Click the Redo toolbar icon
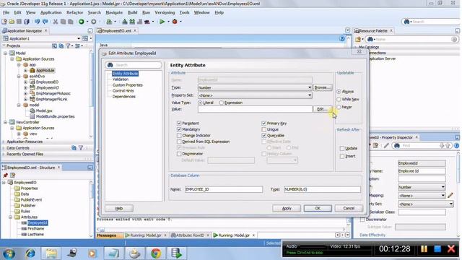The width and height of the screenshot is (462, 260). click(x=45, y=22)
